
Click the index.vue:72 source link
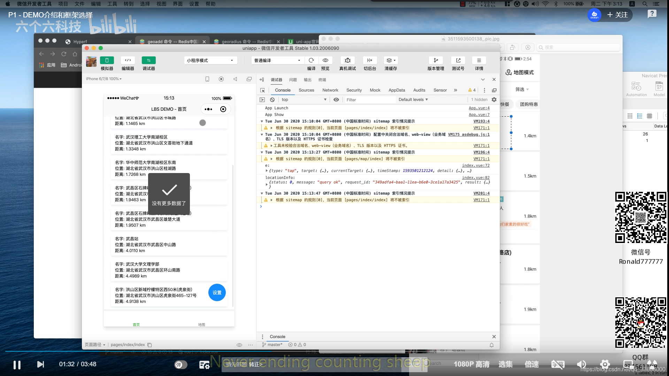coord(475,165)
